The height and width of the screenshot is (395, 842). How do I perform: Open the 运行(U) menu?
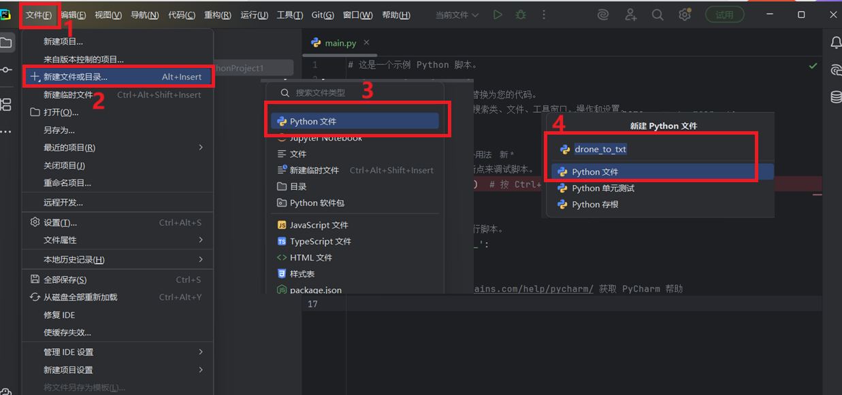click(255, 15)
